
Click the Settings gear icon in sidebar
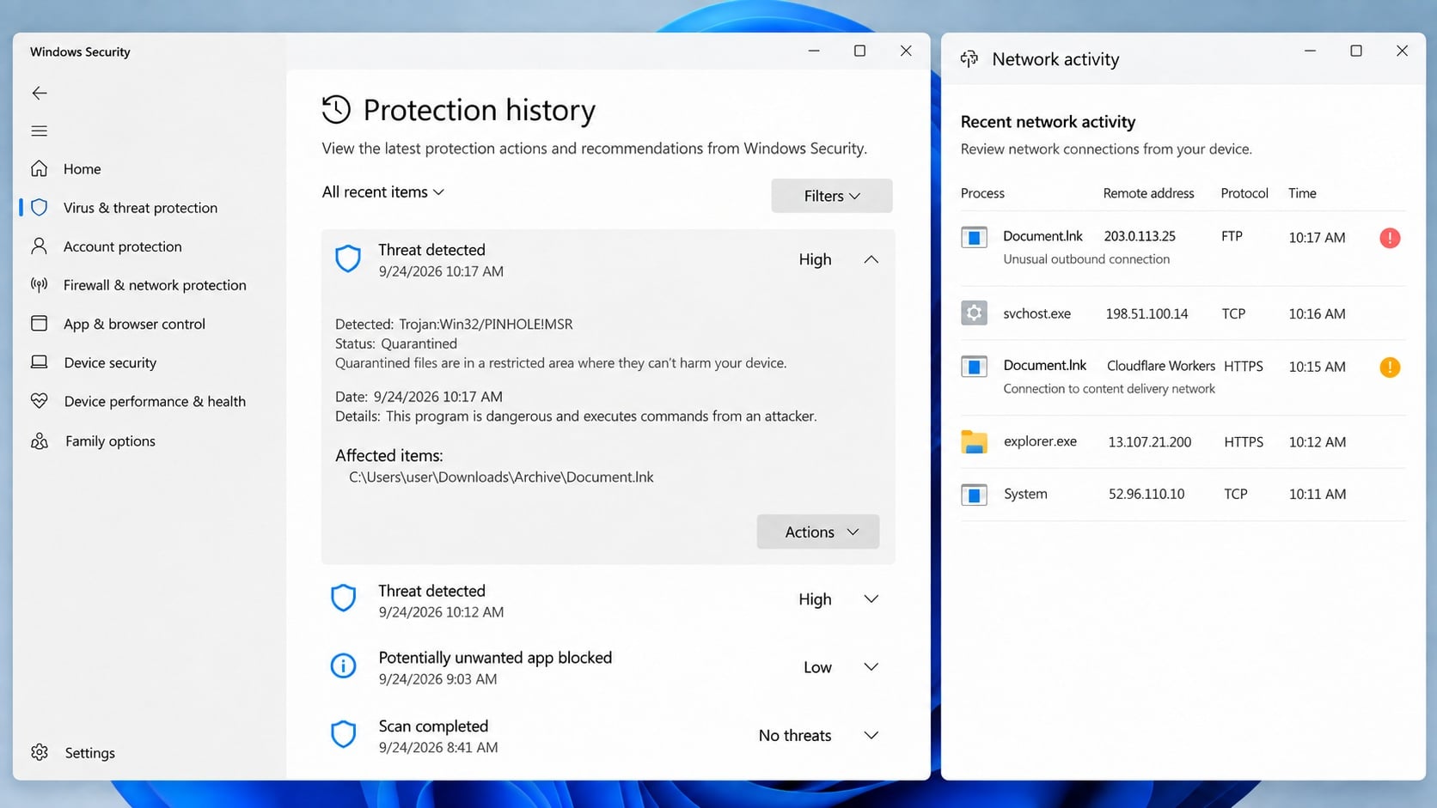(x=40, y=752)
